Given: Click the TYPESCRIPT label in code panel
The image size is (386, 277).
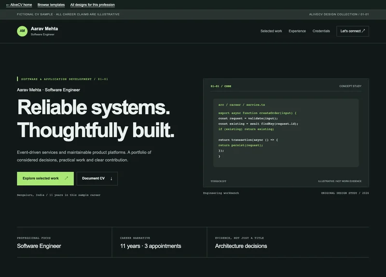Looking at the screenshot, I should click(219, 181).
